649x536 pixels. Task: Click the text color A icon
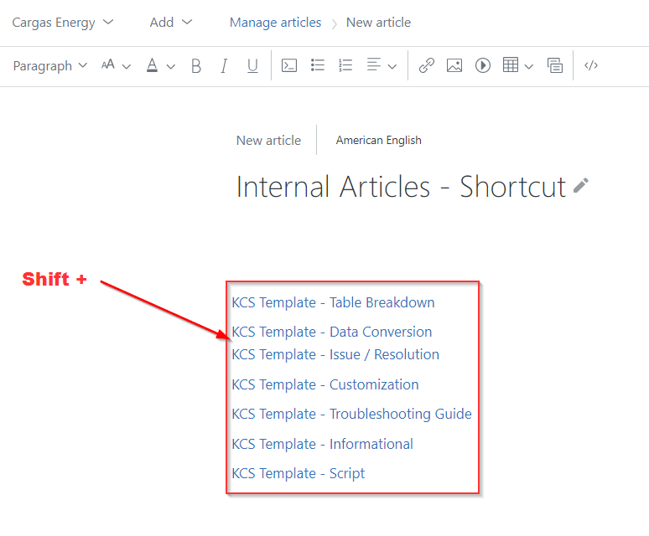153,65
